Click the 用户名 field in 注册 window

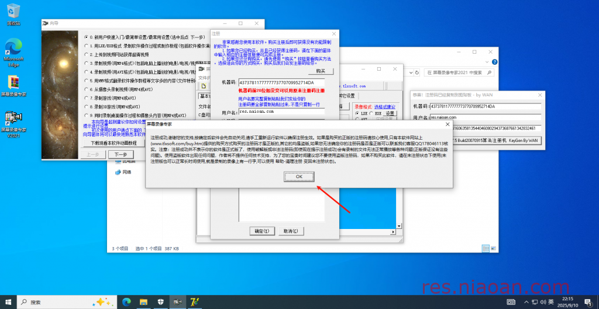point(281,112)
